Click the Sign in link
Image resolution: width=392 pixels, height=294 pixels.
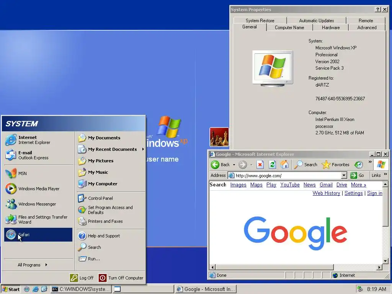coord(374,193)
